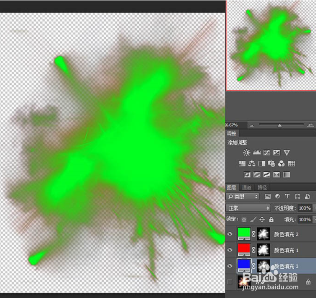This screenshot has width=316, height=298.
Task: Select the 颜色填充 3 layer mask thumbnail
Action: click(263, 266)
